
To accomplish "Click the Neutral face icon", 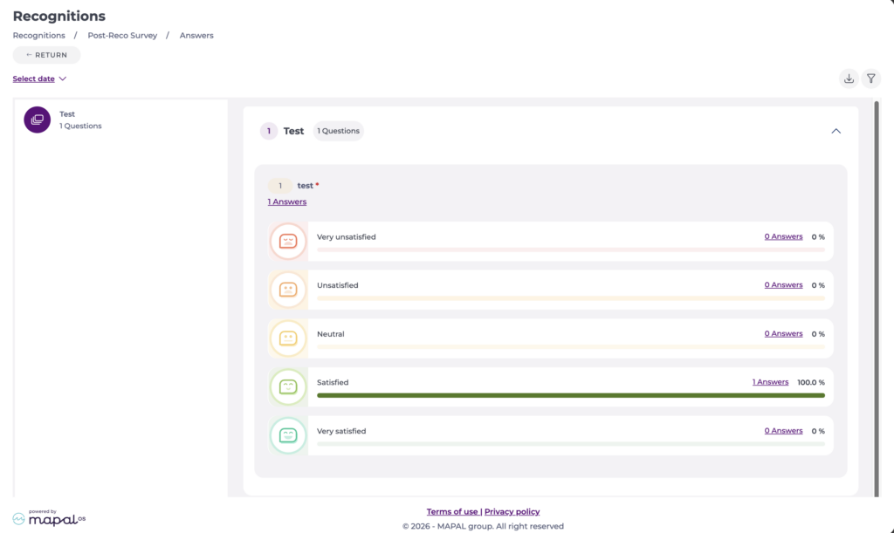I will pos(288,338).
